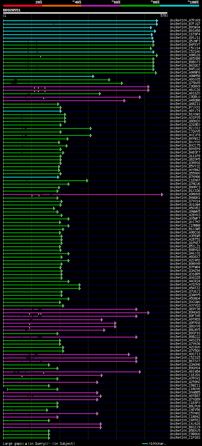Viewport: 202px width, 446px height.
Task: Select the UniRef100_Q69Y38 label
Action: pyautogui.click(x=185, y=309)
